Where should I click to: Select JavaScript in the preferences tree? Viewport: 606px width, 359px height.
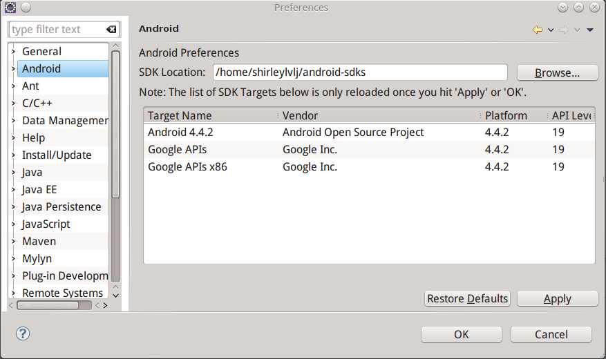click(x=46, y=224)
